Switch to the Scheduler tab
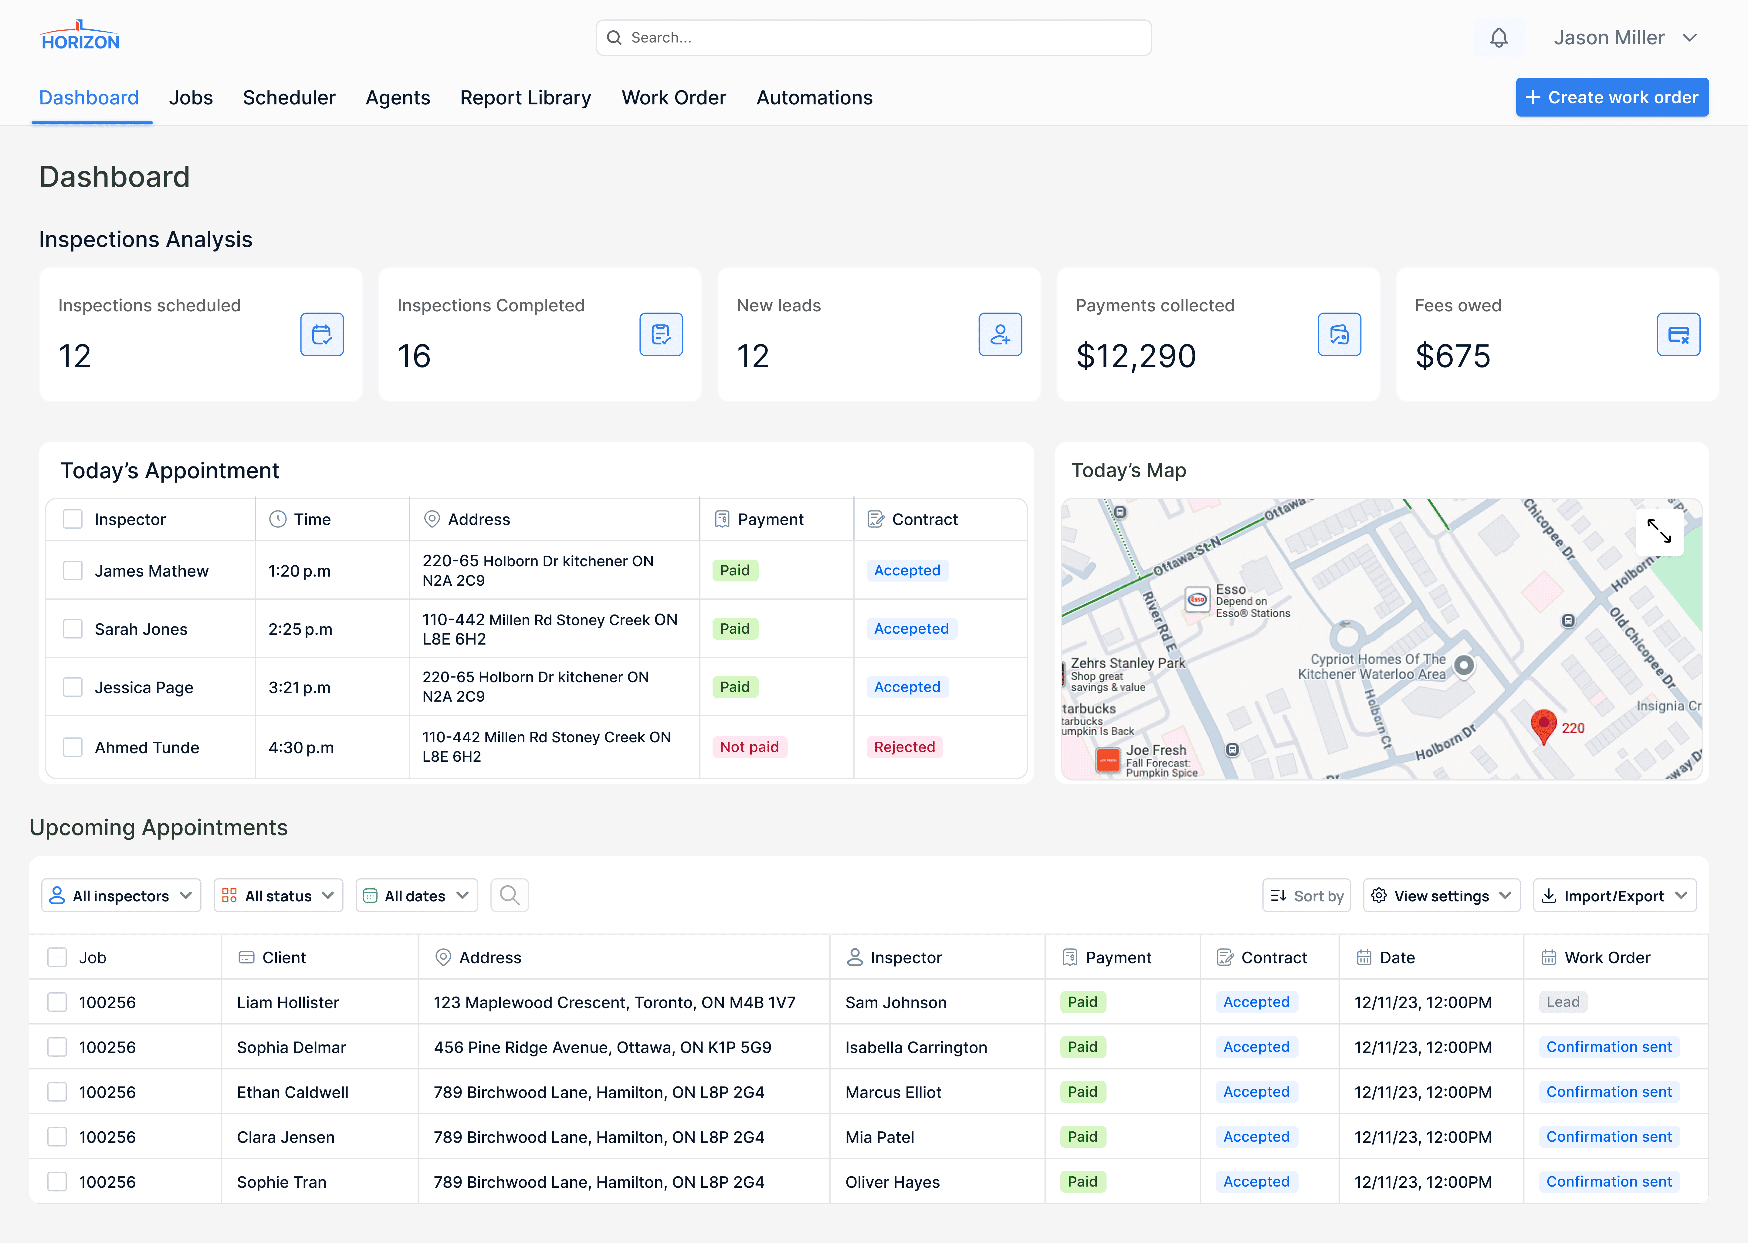 pyautogui.click(x=289, y=98)
